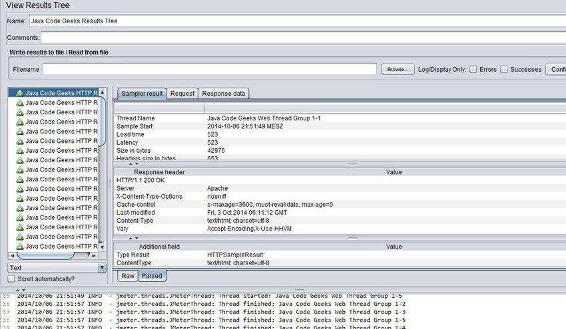
Task: Click the Server value Apache
Action: pyautogui.click(x=217, y=189)
